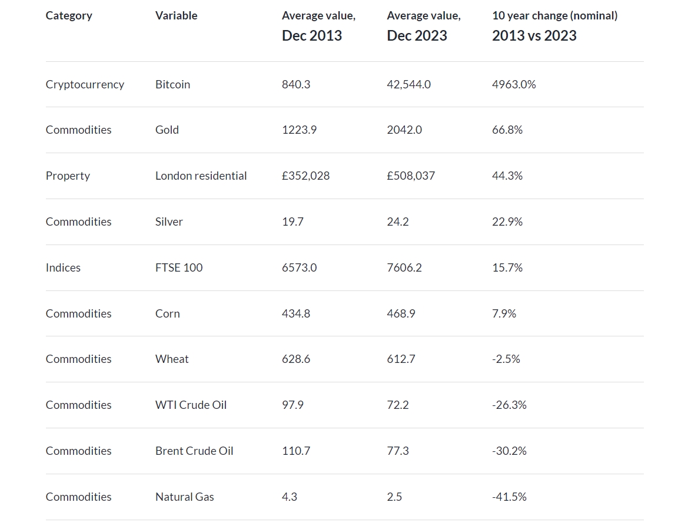The height and width of the screenshot is (532, 698).
Task: Select the Cryptocurrency category cell
Action: (85, 84)
